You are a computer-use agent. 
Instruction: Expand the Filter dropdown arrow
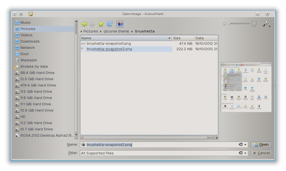(245, 153)
